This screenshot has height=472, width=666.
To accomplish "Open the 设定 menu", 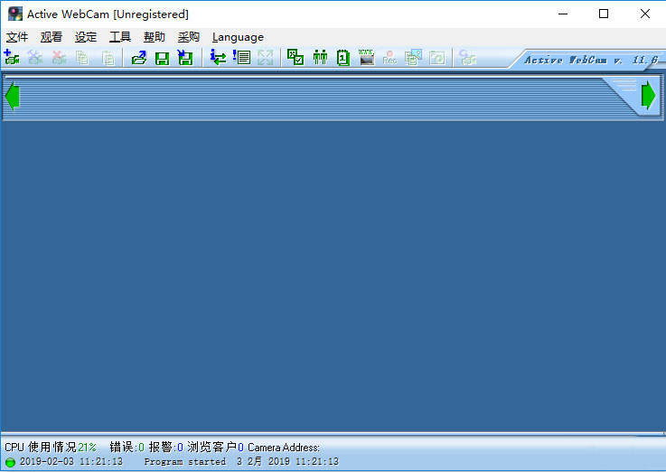I will [x=86, y=37].
